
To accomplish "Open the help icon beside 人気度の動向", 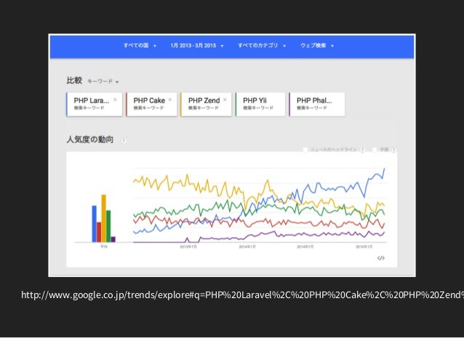I will (x=124, y=141).
